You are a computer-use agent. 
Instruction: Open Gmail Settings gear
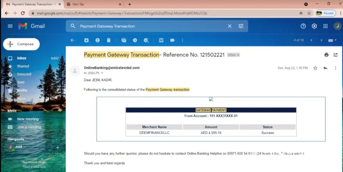(x=315, y=26)
